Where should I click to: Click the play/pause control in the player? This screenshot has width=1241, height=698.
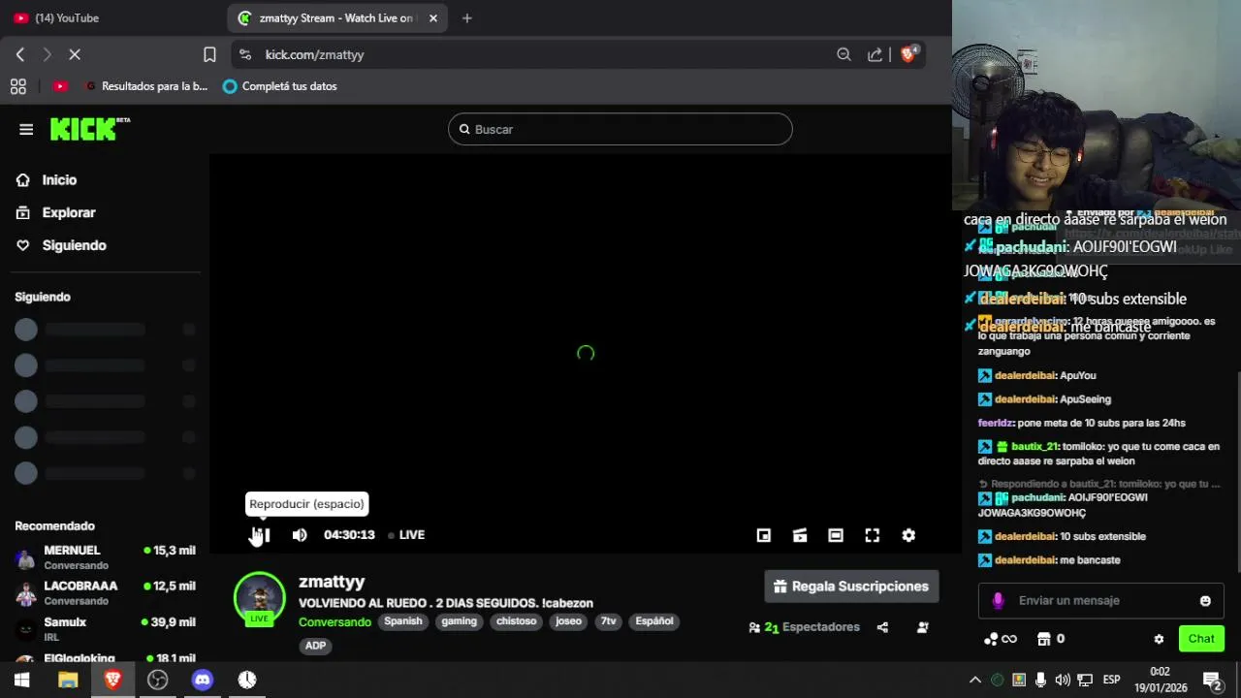coord(262,535)
